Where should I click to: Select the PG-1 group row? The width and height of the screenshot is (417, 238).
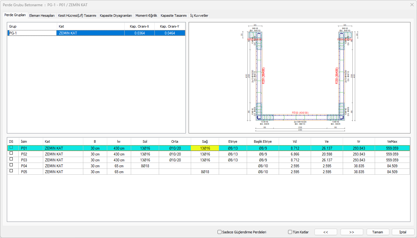click(32, 33)
